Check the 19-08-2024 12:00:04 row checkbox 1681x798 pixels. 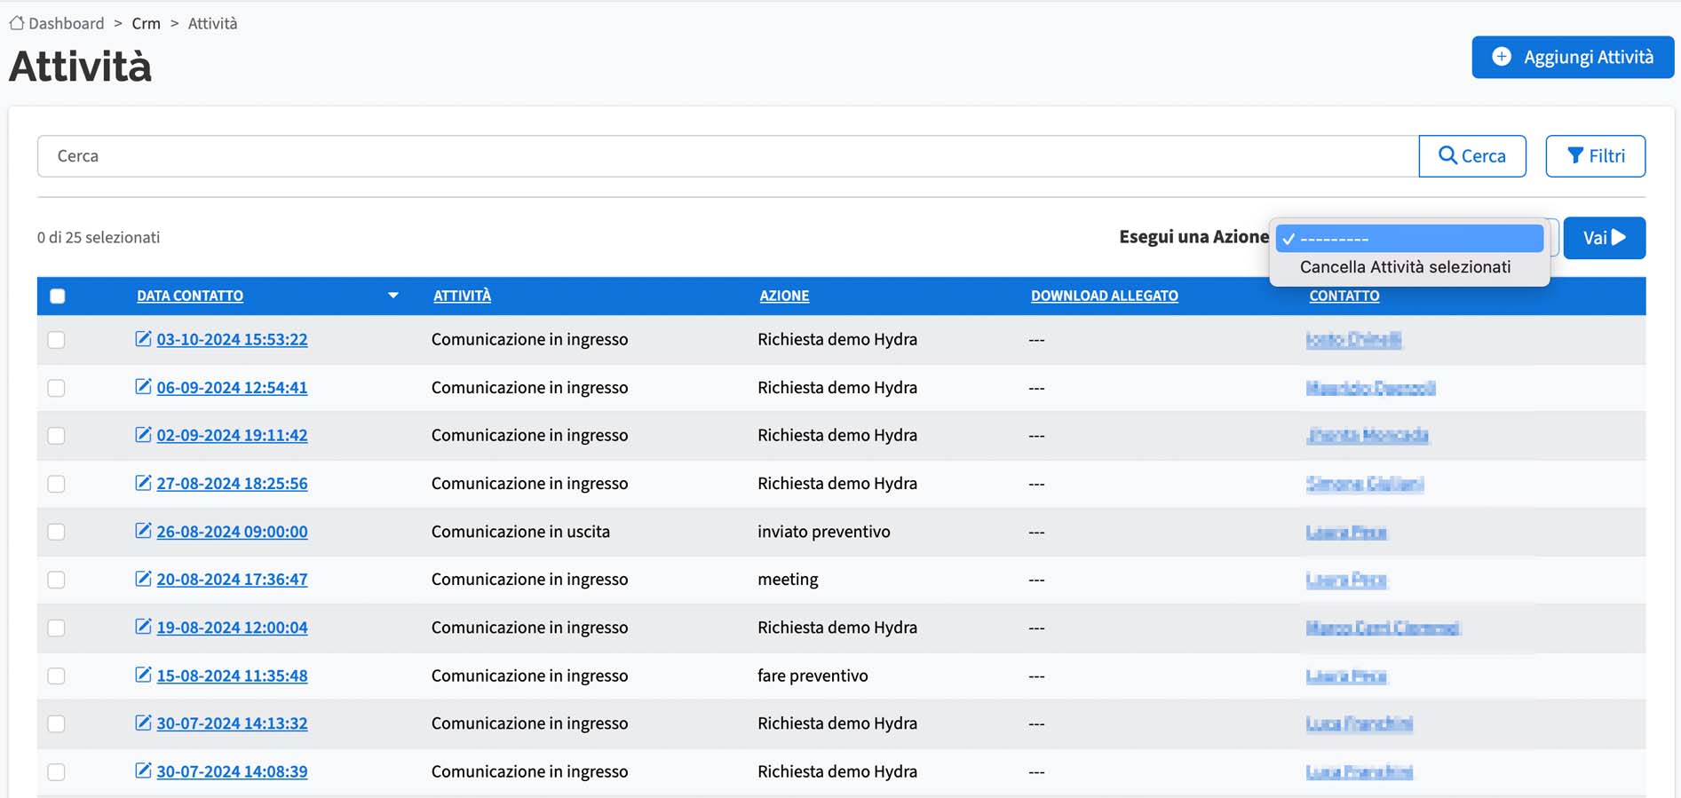point(57,628)
